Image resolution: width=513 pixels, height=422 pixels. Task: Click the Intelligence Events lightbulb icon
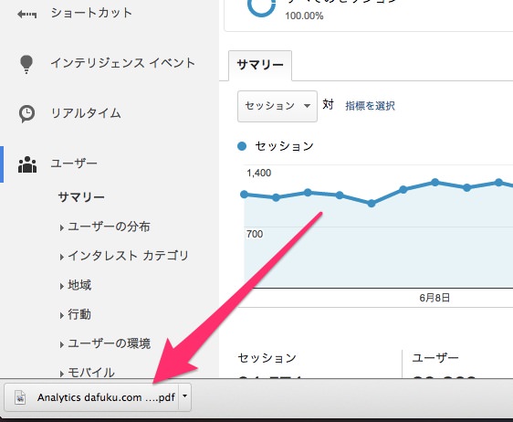pos(26,64)
